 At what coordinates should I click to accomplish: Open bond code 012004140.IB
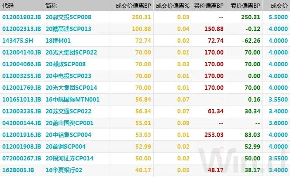[21, 52]
